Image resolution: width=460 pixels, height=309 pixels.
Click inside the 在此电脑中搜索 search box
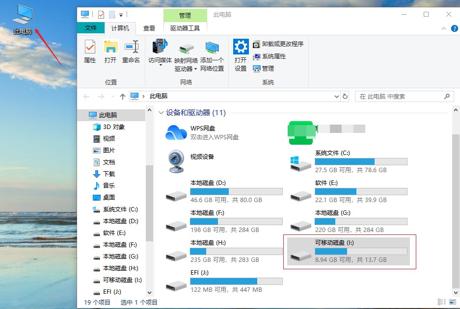403,97
